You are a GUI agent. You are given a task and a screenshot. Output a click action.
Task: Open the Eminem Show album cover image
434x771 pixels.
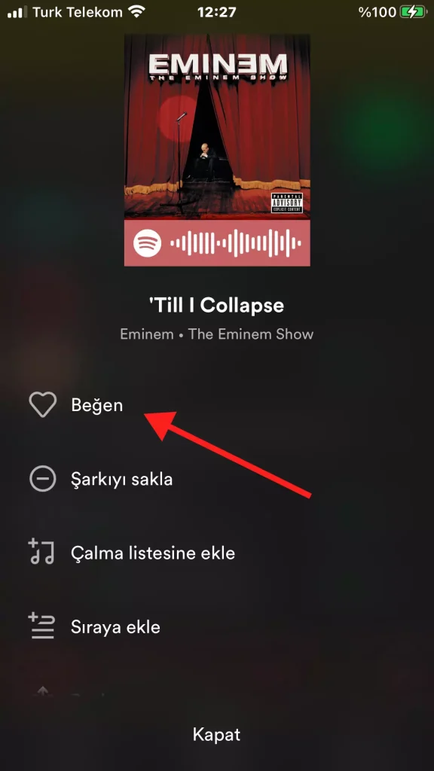tap(217, 126)
